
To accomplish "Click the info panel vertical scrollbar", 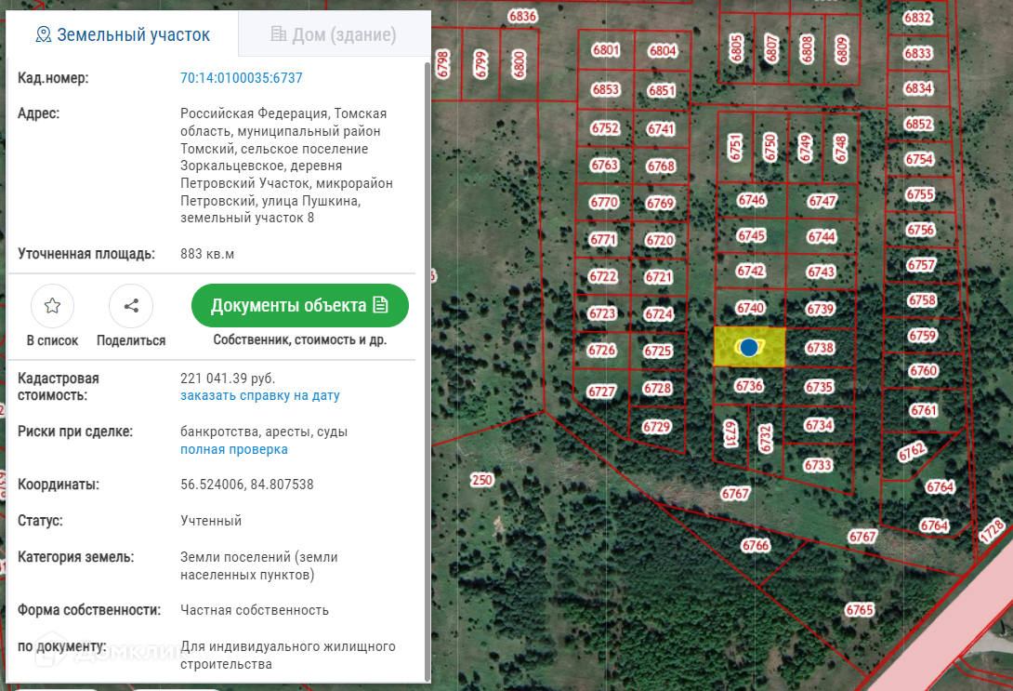I will point(427,370).
